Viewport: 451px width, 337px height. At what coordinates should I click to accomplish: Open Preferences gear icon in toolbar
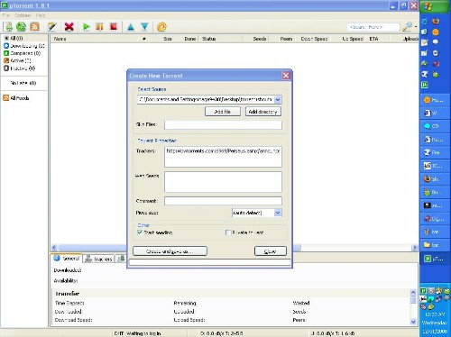(161, 27)
